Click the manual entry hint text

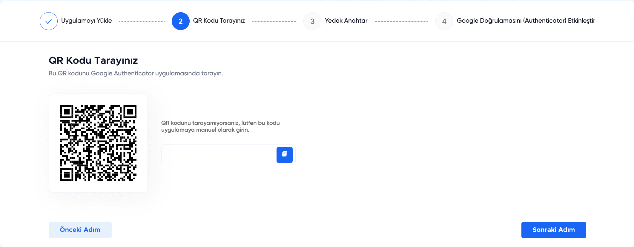pos(220,126)
